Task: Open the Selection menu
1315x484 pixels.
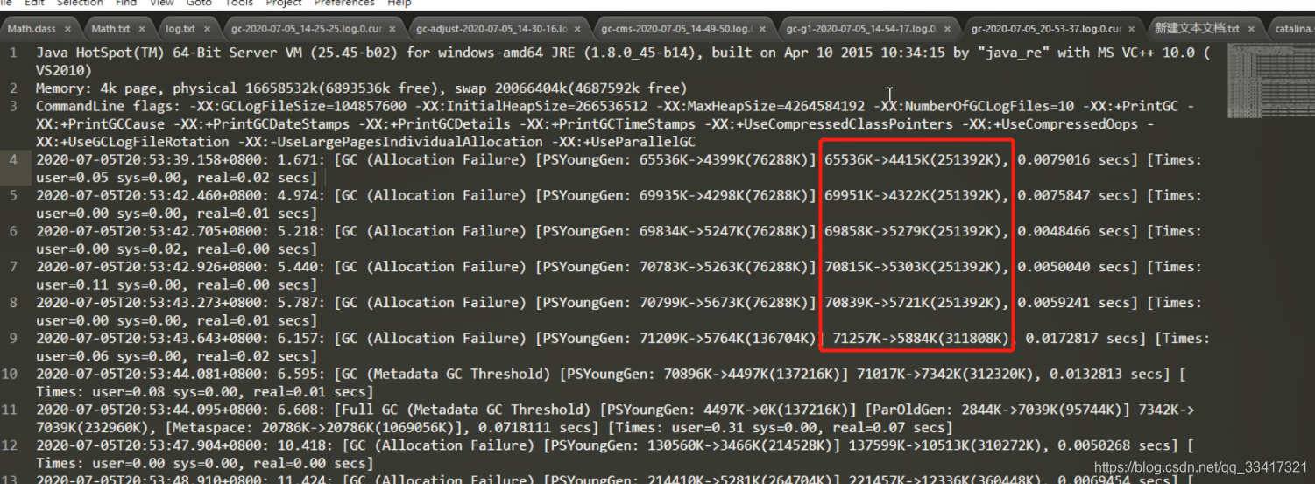Action: click(x=80, y=4)
